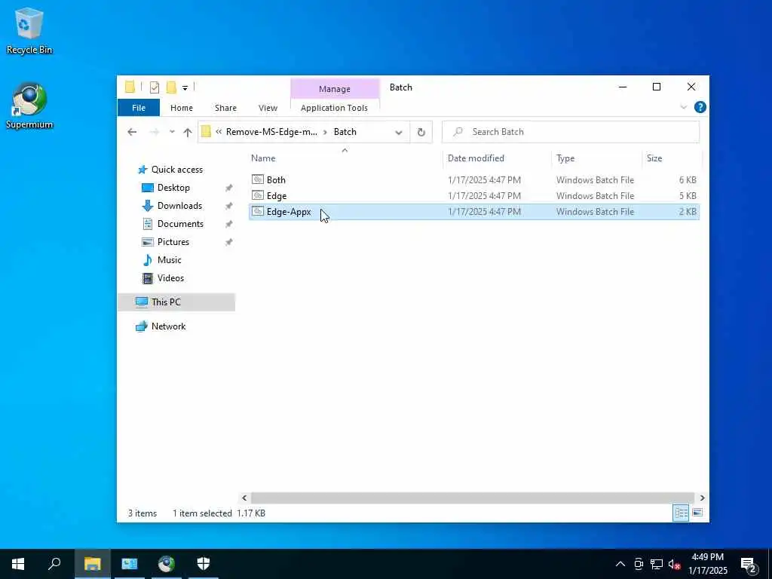Switch to the View ribbon tab

(268, 108)
